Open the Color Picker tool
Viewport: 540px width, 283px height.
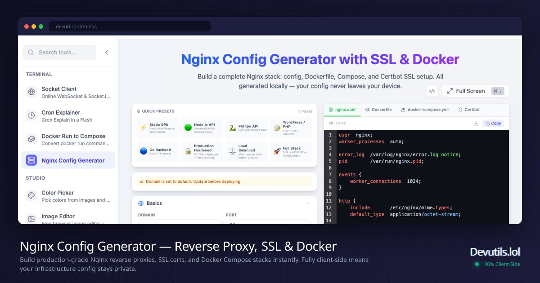click(68, 196)
